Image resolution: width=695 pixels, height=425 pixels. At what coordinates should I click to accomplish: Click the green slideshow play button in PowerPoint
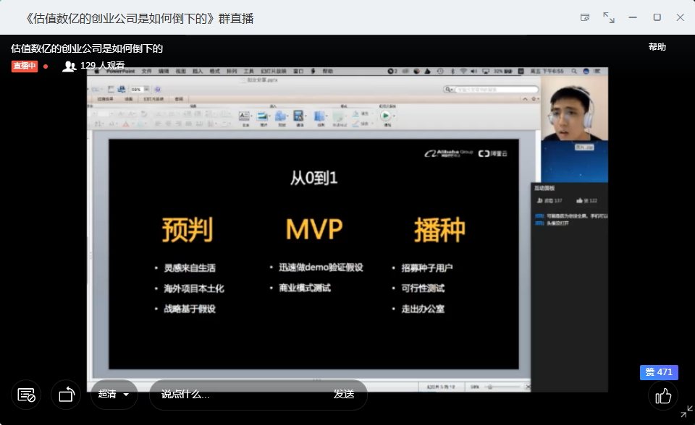pyautogui.click(x=387, y=116)
